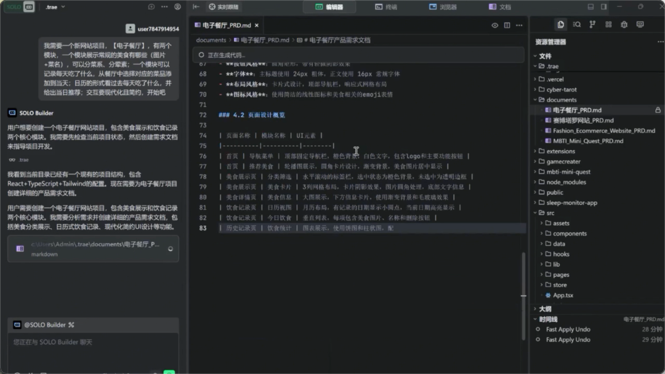
Task: Click the lock icon on 电子餐厅_PRD.md row
Action: pos(658,110)
